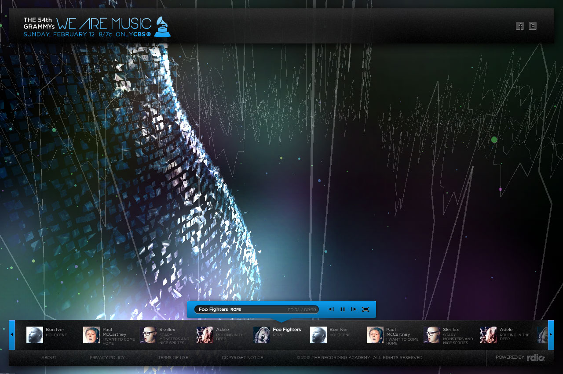Advance the artist carousel with the right arrow
This screenshot has height=374, width=563.
tap(551, 335)
